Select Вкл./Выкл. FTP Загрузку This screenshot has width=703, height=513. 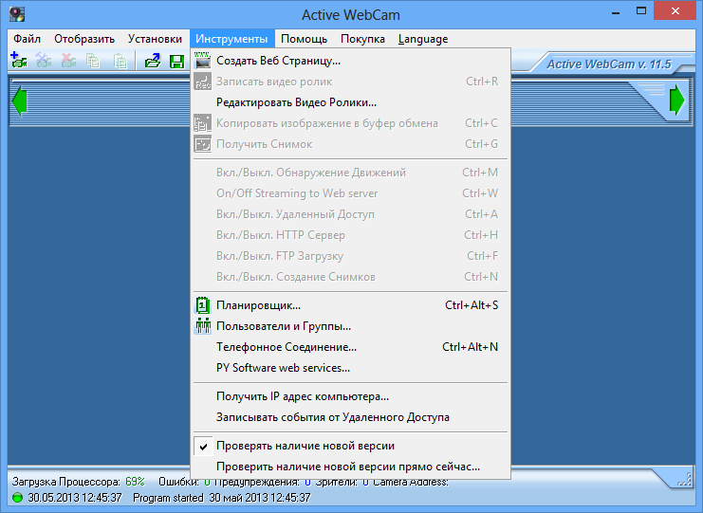pos(351,256)
